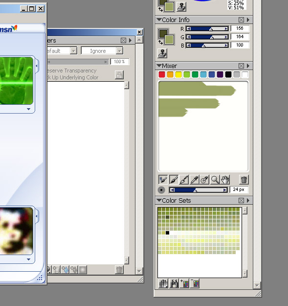Select the additional color swatch in Color Info

pos(169,40)
